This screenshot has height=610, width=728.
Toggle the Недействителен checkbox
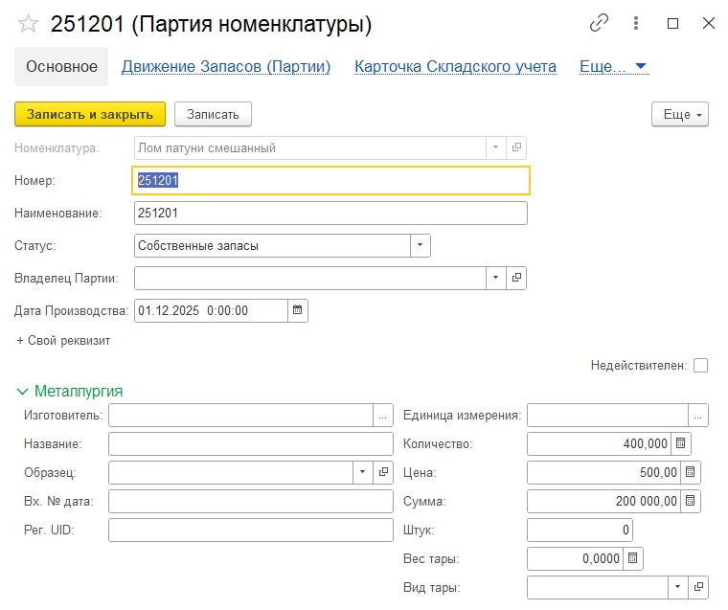[700, 365]
